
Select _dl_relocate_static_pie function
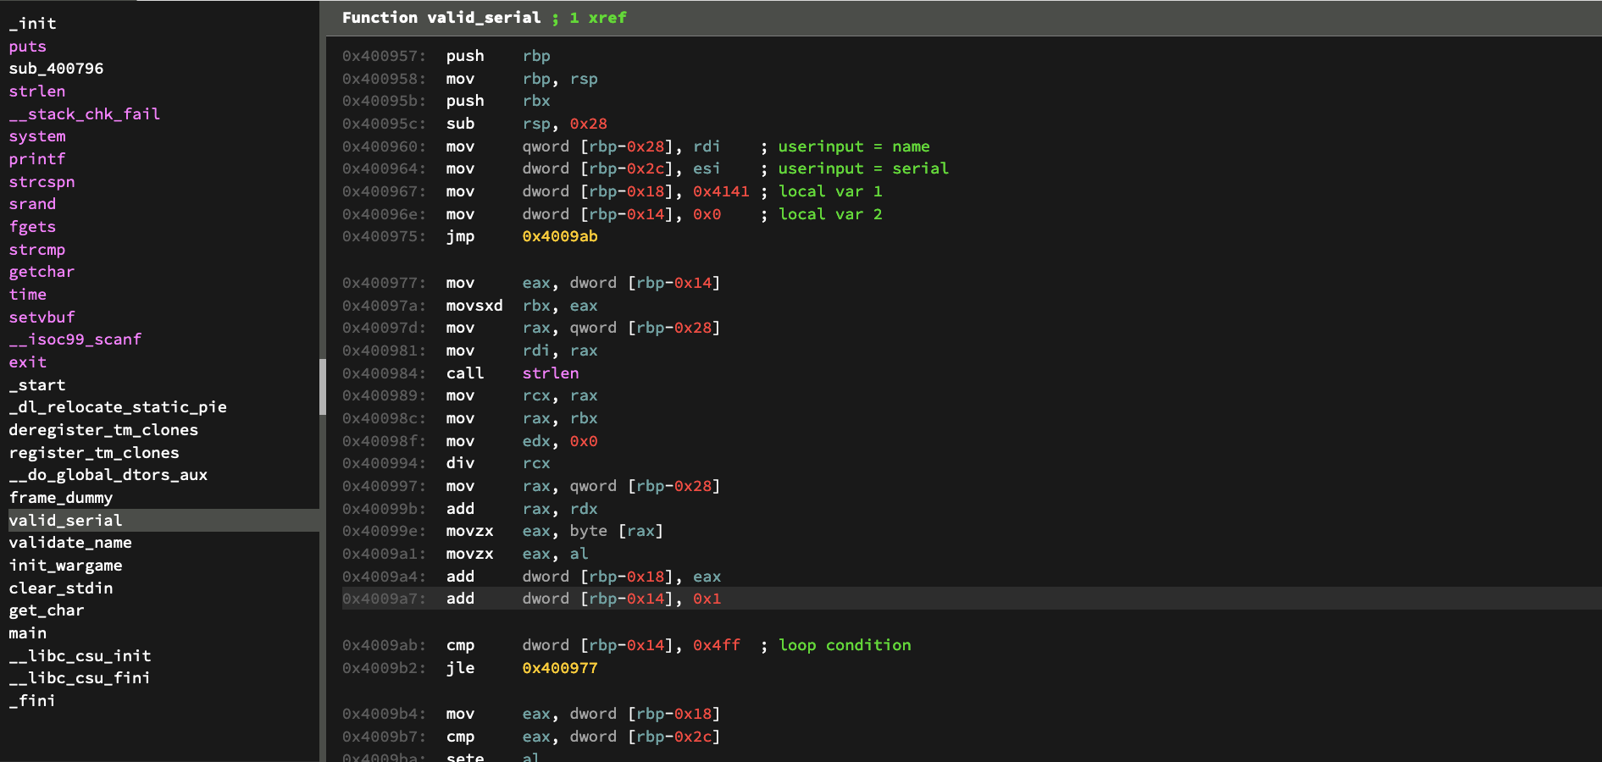point(118,407)
